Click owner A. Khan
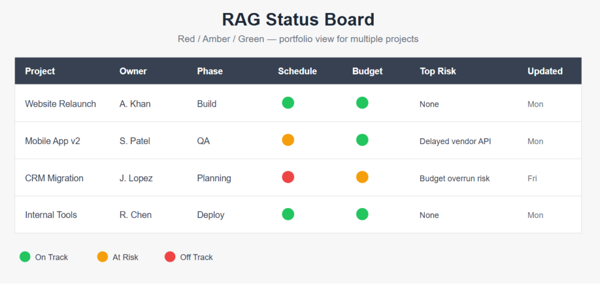This screenshot has width=600, height=286. pyautogui.click(x=135, y=104)
